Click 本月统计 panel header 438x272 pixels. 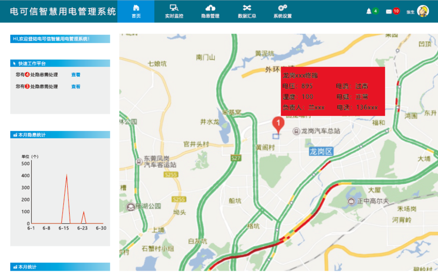point(60,267)
